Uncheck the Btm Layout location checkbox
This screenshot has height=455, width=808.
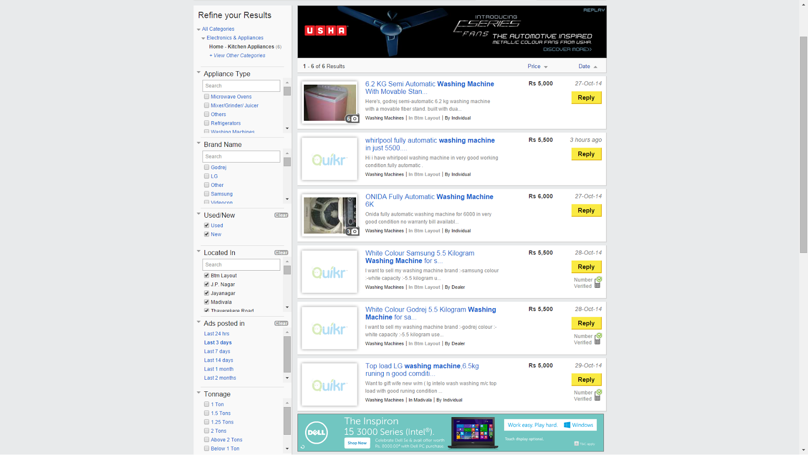pos(207,275)
